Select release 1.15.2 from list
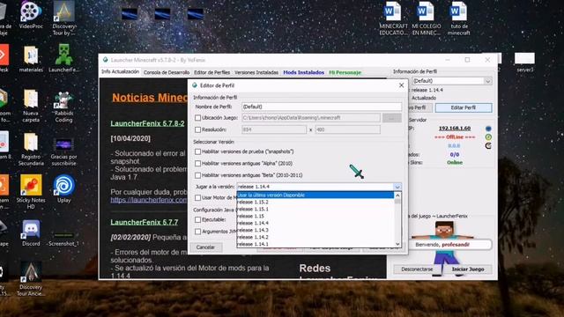Screen dimensions: 564x317 point(315,202)
